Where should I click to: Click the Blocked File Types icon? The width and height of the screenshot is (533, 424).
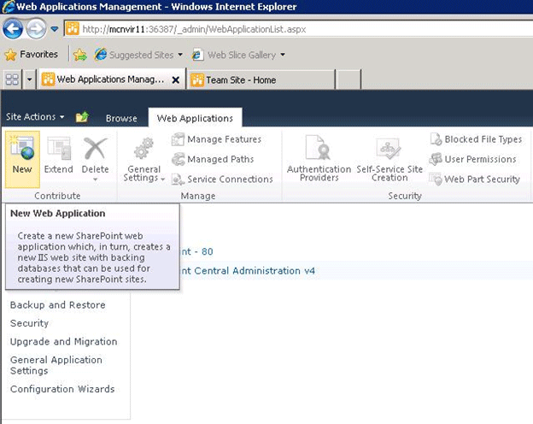click(x=436, y=139)
